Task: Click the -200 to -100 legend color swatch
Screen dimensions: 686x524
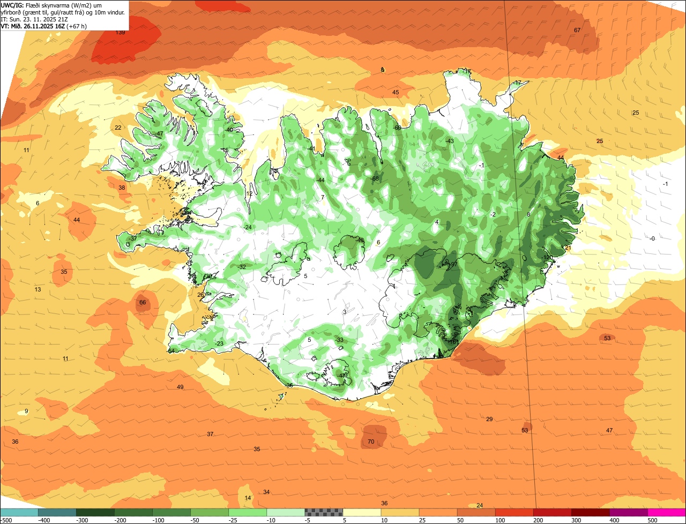Action: click(x=133, y=512)
